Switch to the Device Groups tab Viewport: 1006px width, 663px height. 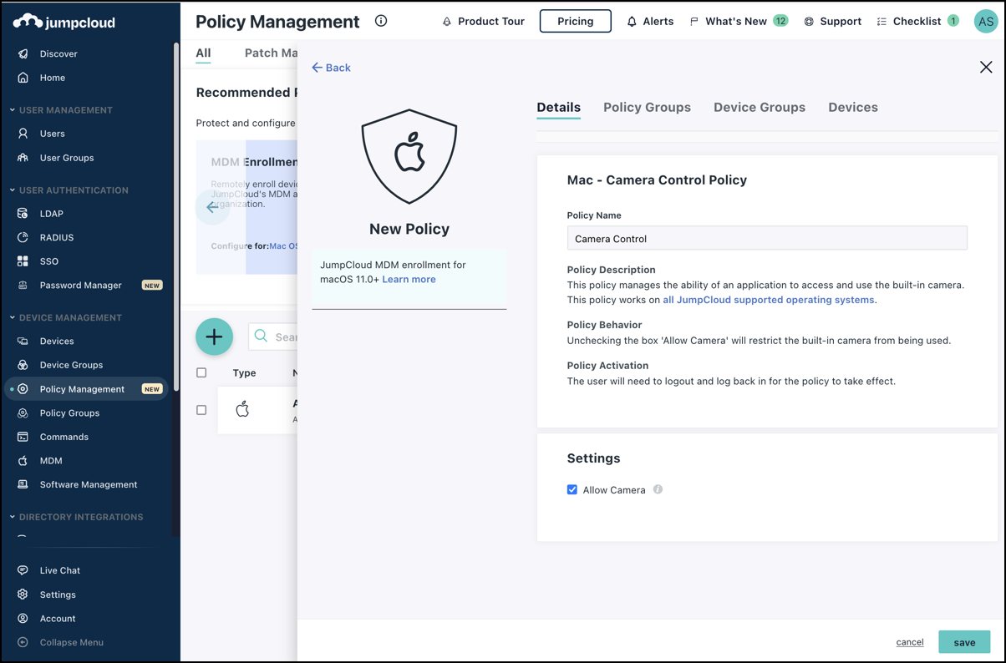(759, 108)
